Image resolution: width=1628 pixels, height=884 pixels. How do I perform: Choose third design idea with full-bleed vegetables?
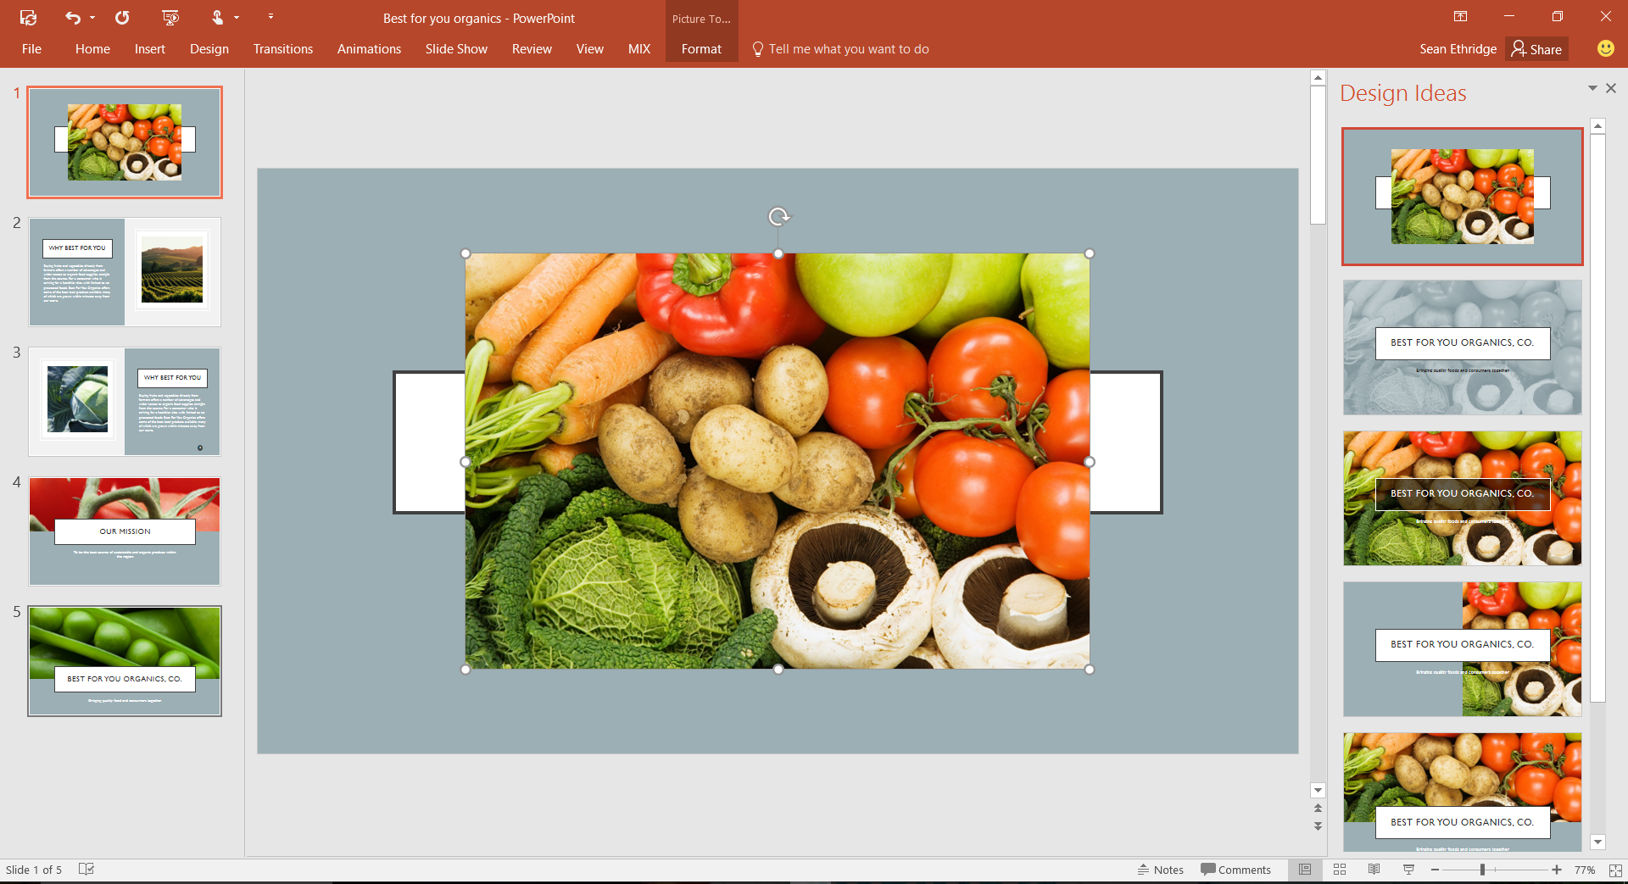(x=1463, y=498)
